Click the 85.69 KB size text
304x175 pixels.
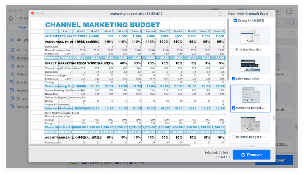pos(223,157)
